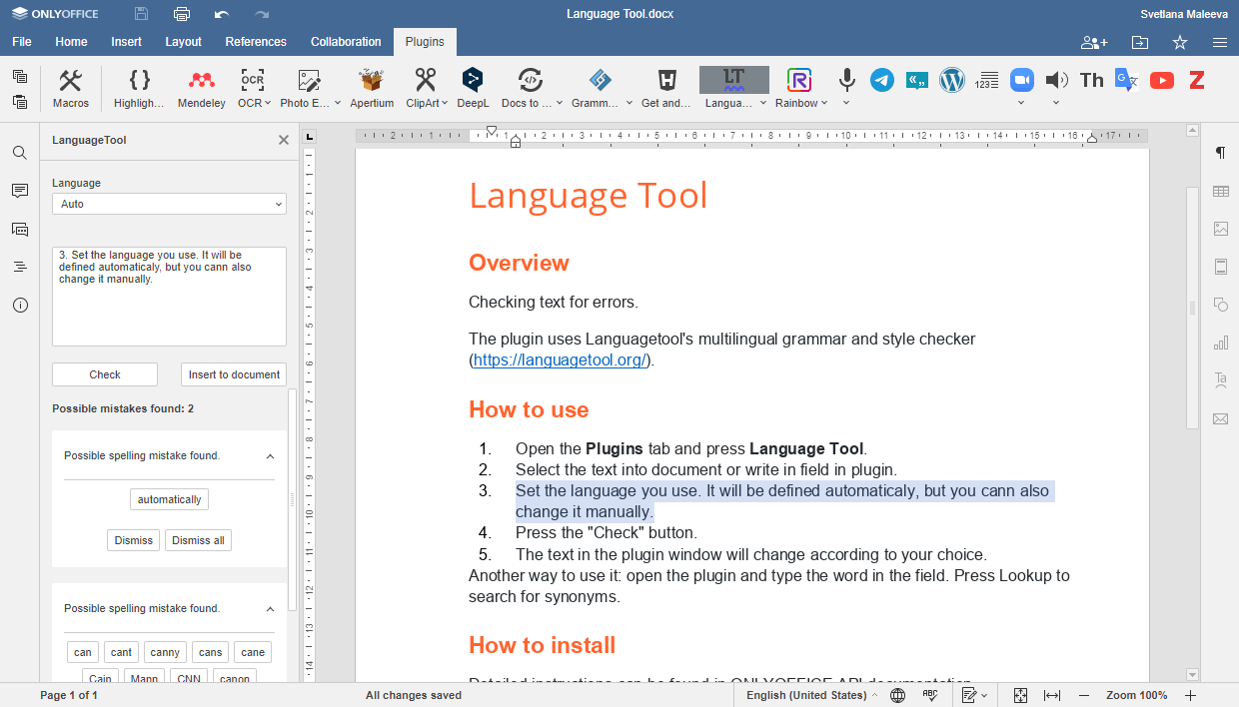Expand the OCR plugin dropdown arrow

(270, 103)
